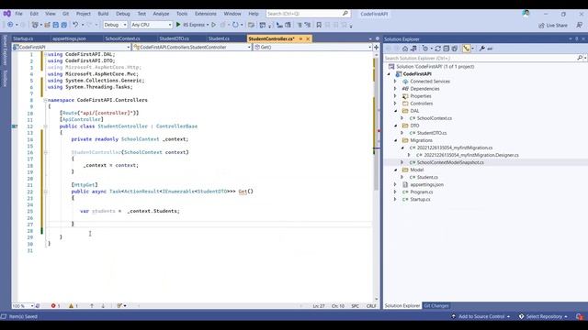Click notifications bell in status bar
Image resolution: width=588 pixels, height=330 pixels.
(580, 316)
